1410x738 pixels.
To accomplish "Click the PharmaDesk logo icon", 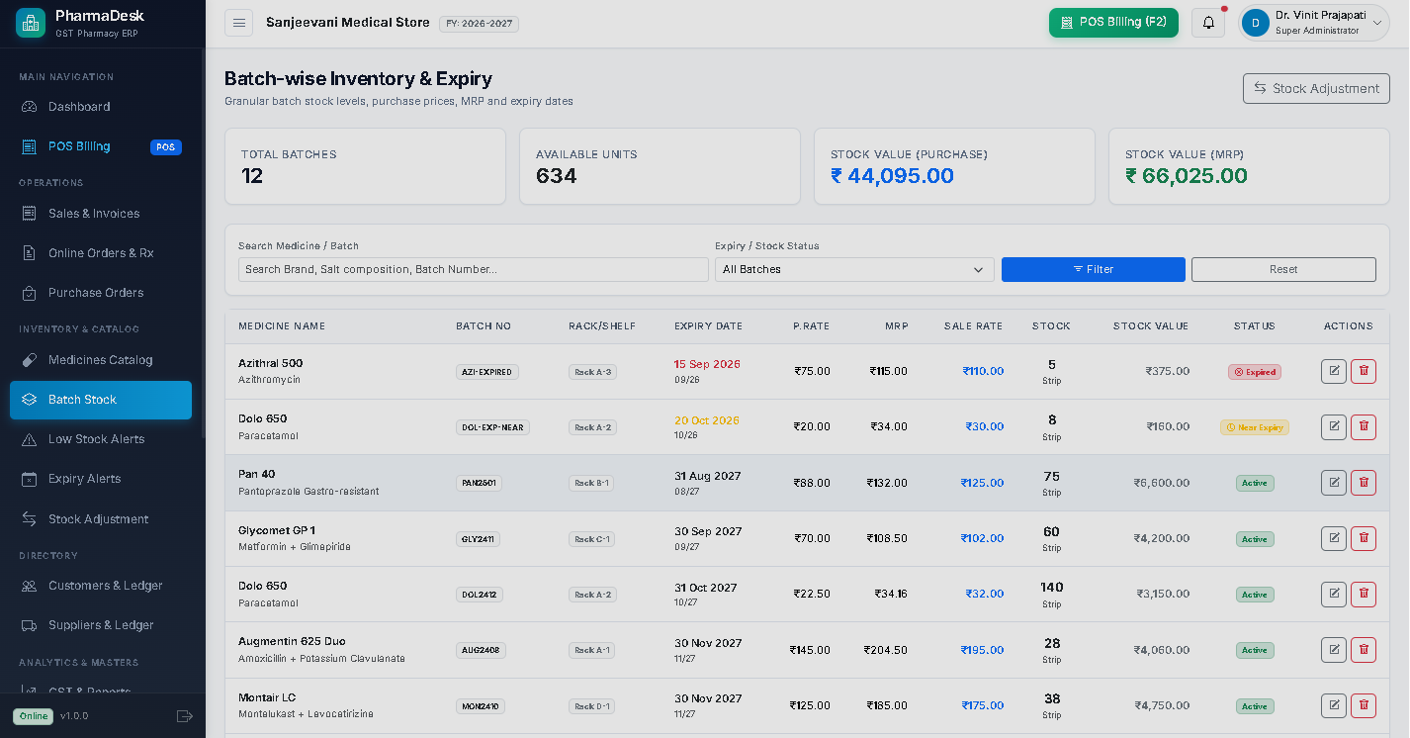I will [31, 23].
